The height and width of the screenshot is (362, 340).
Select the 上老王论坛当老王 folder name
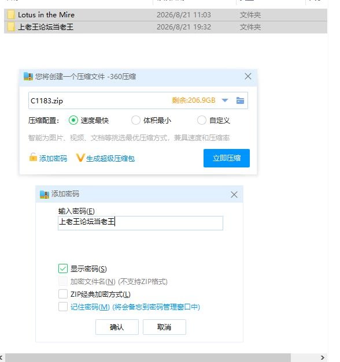46,27
